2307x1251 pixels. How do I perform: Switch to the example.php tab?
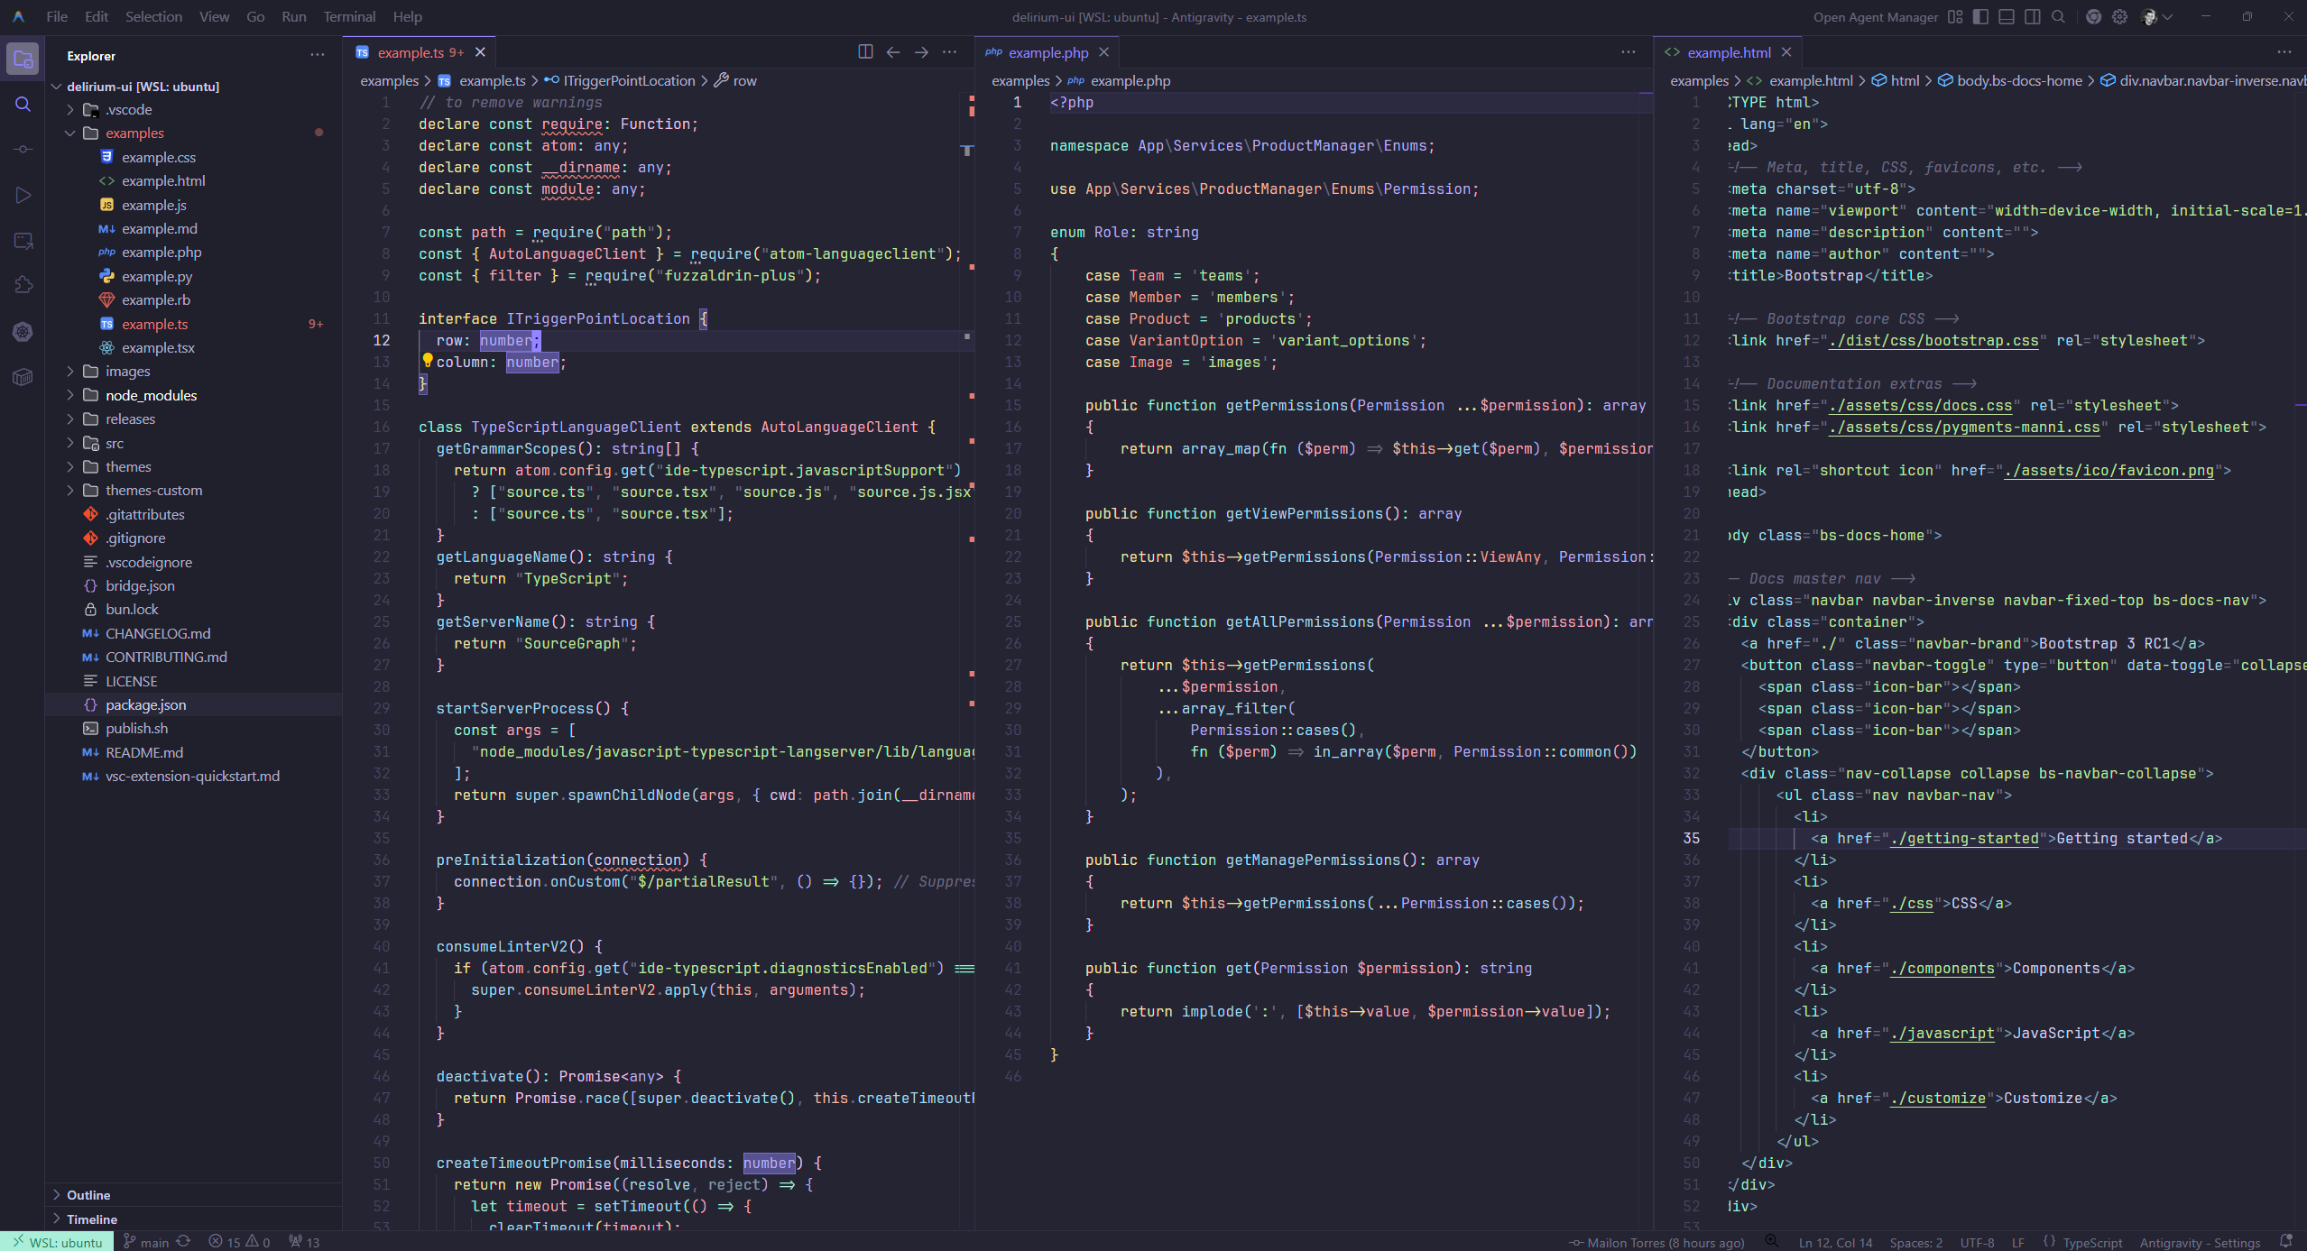point(1047,52)
